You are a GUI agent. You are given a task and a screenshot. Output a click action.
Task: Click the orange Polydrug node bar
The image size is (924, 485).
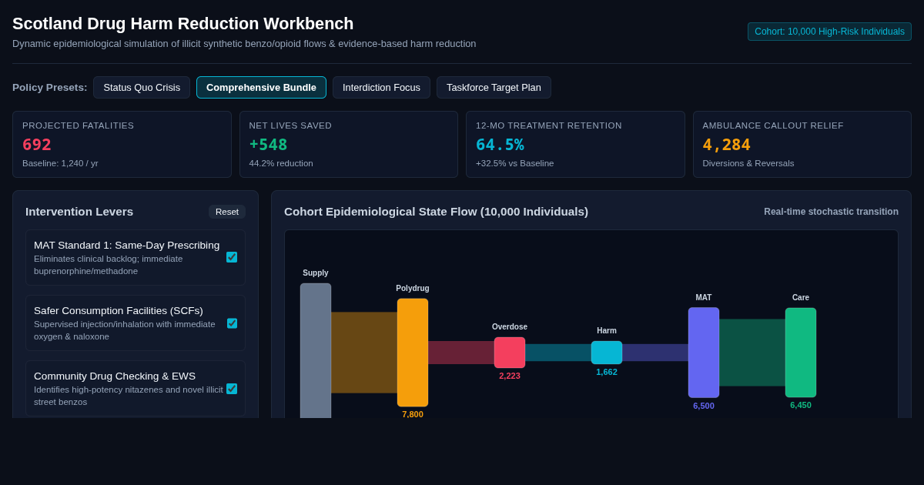[x=413, y=353]
